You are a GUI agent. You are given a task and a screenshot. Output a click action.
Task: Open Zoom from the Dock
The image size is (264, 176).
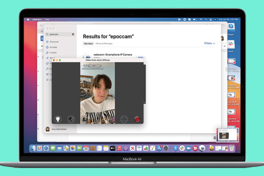tap(188, 148)
